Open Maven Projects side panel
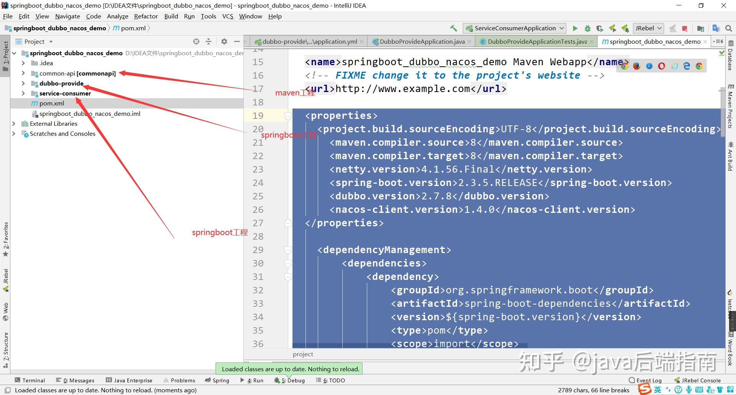 [731, 106]
